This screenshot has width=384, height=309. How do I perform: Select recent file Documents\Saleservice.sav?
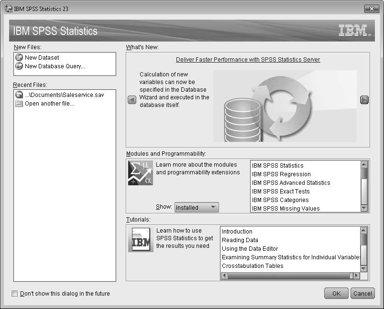(x=64, y=95)
